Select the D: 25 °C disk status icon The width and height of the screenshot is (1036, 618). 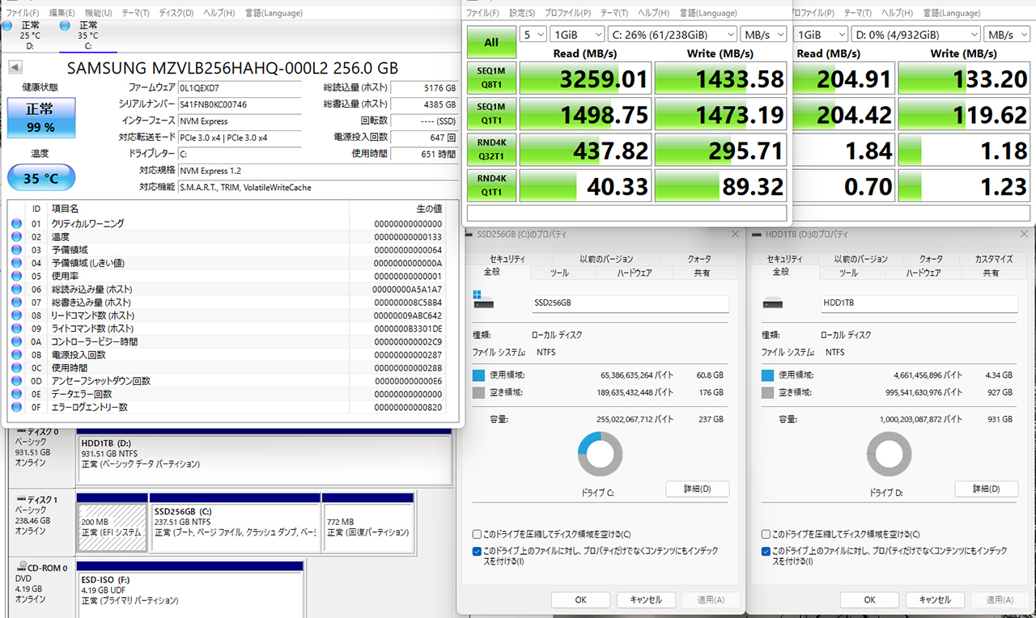coord(7,26)
